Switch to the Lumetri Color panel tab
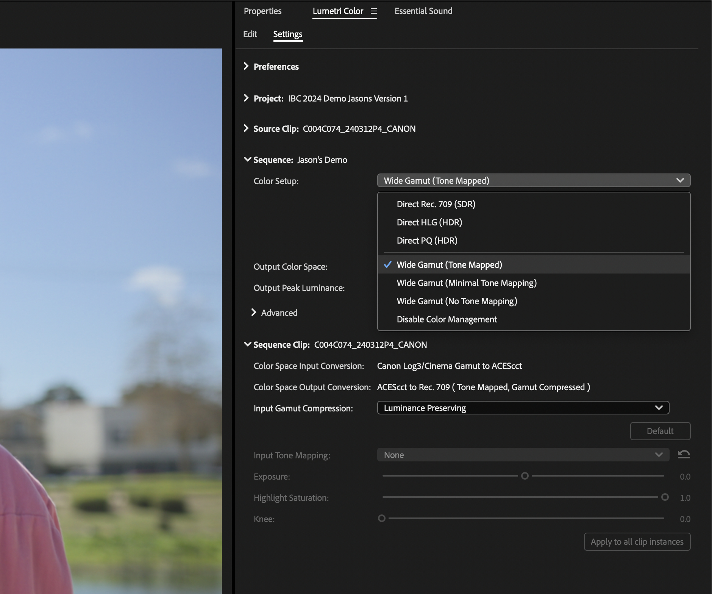 pyautogui.click(x=338, y=11)
